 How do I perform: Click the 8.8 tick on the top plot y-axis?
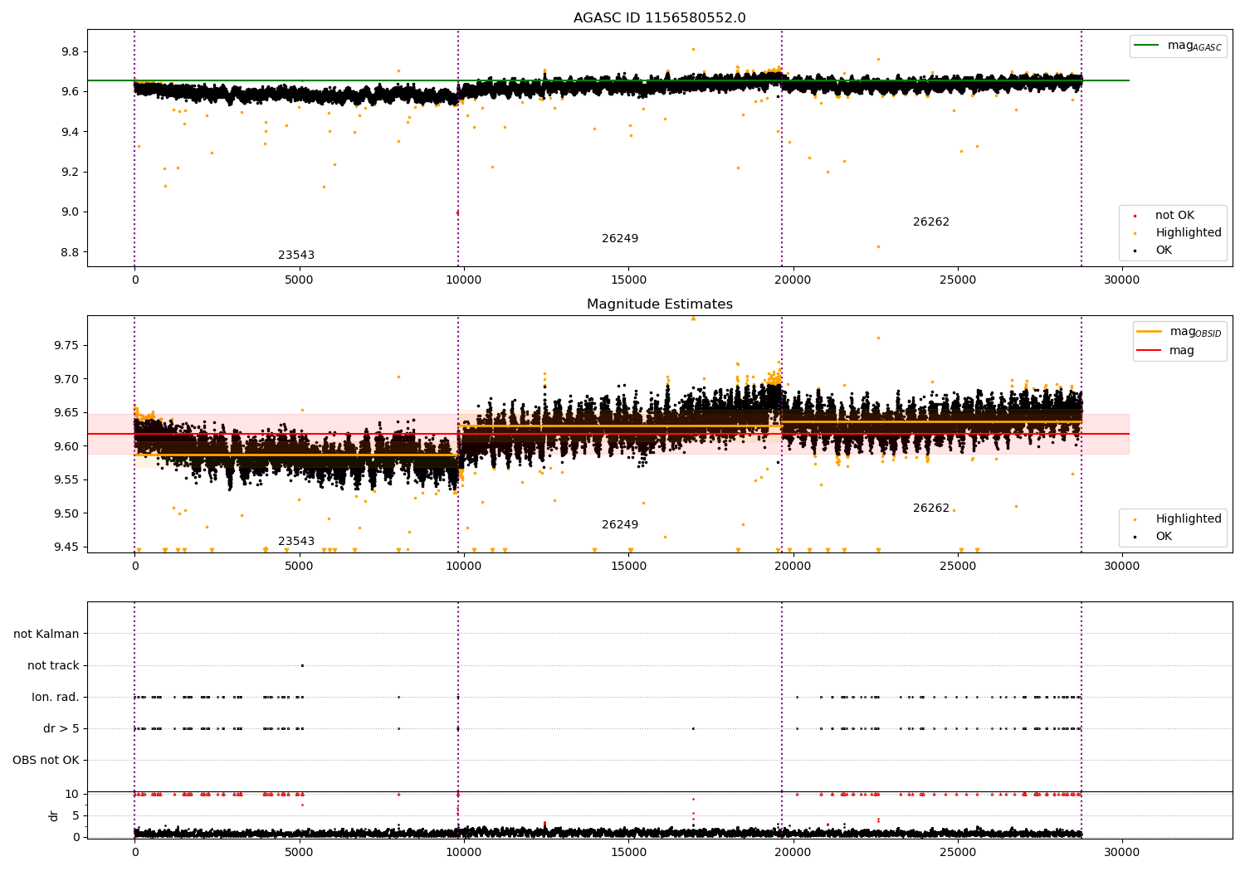tap(70, 252)
